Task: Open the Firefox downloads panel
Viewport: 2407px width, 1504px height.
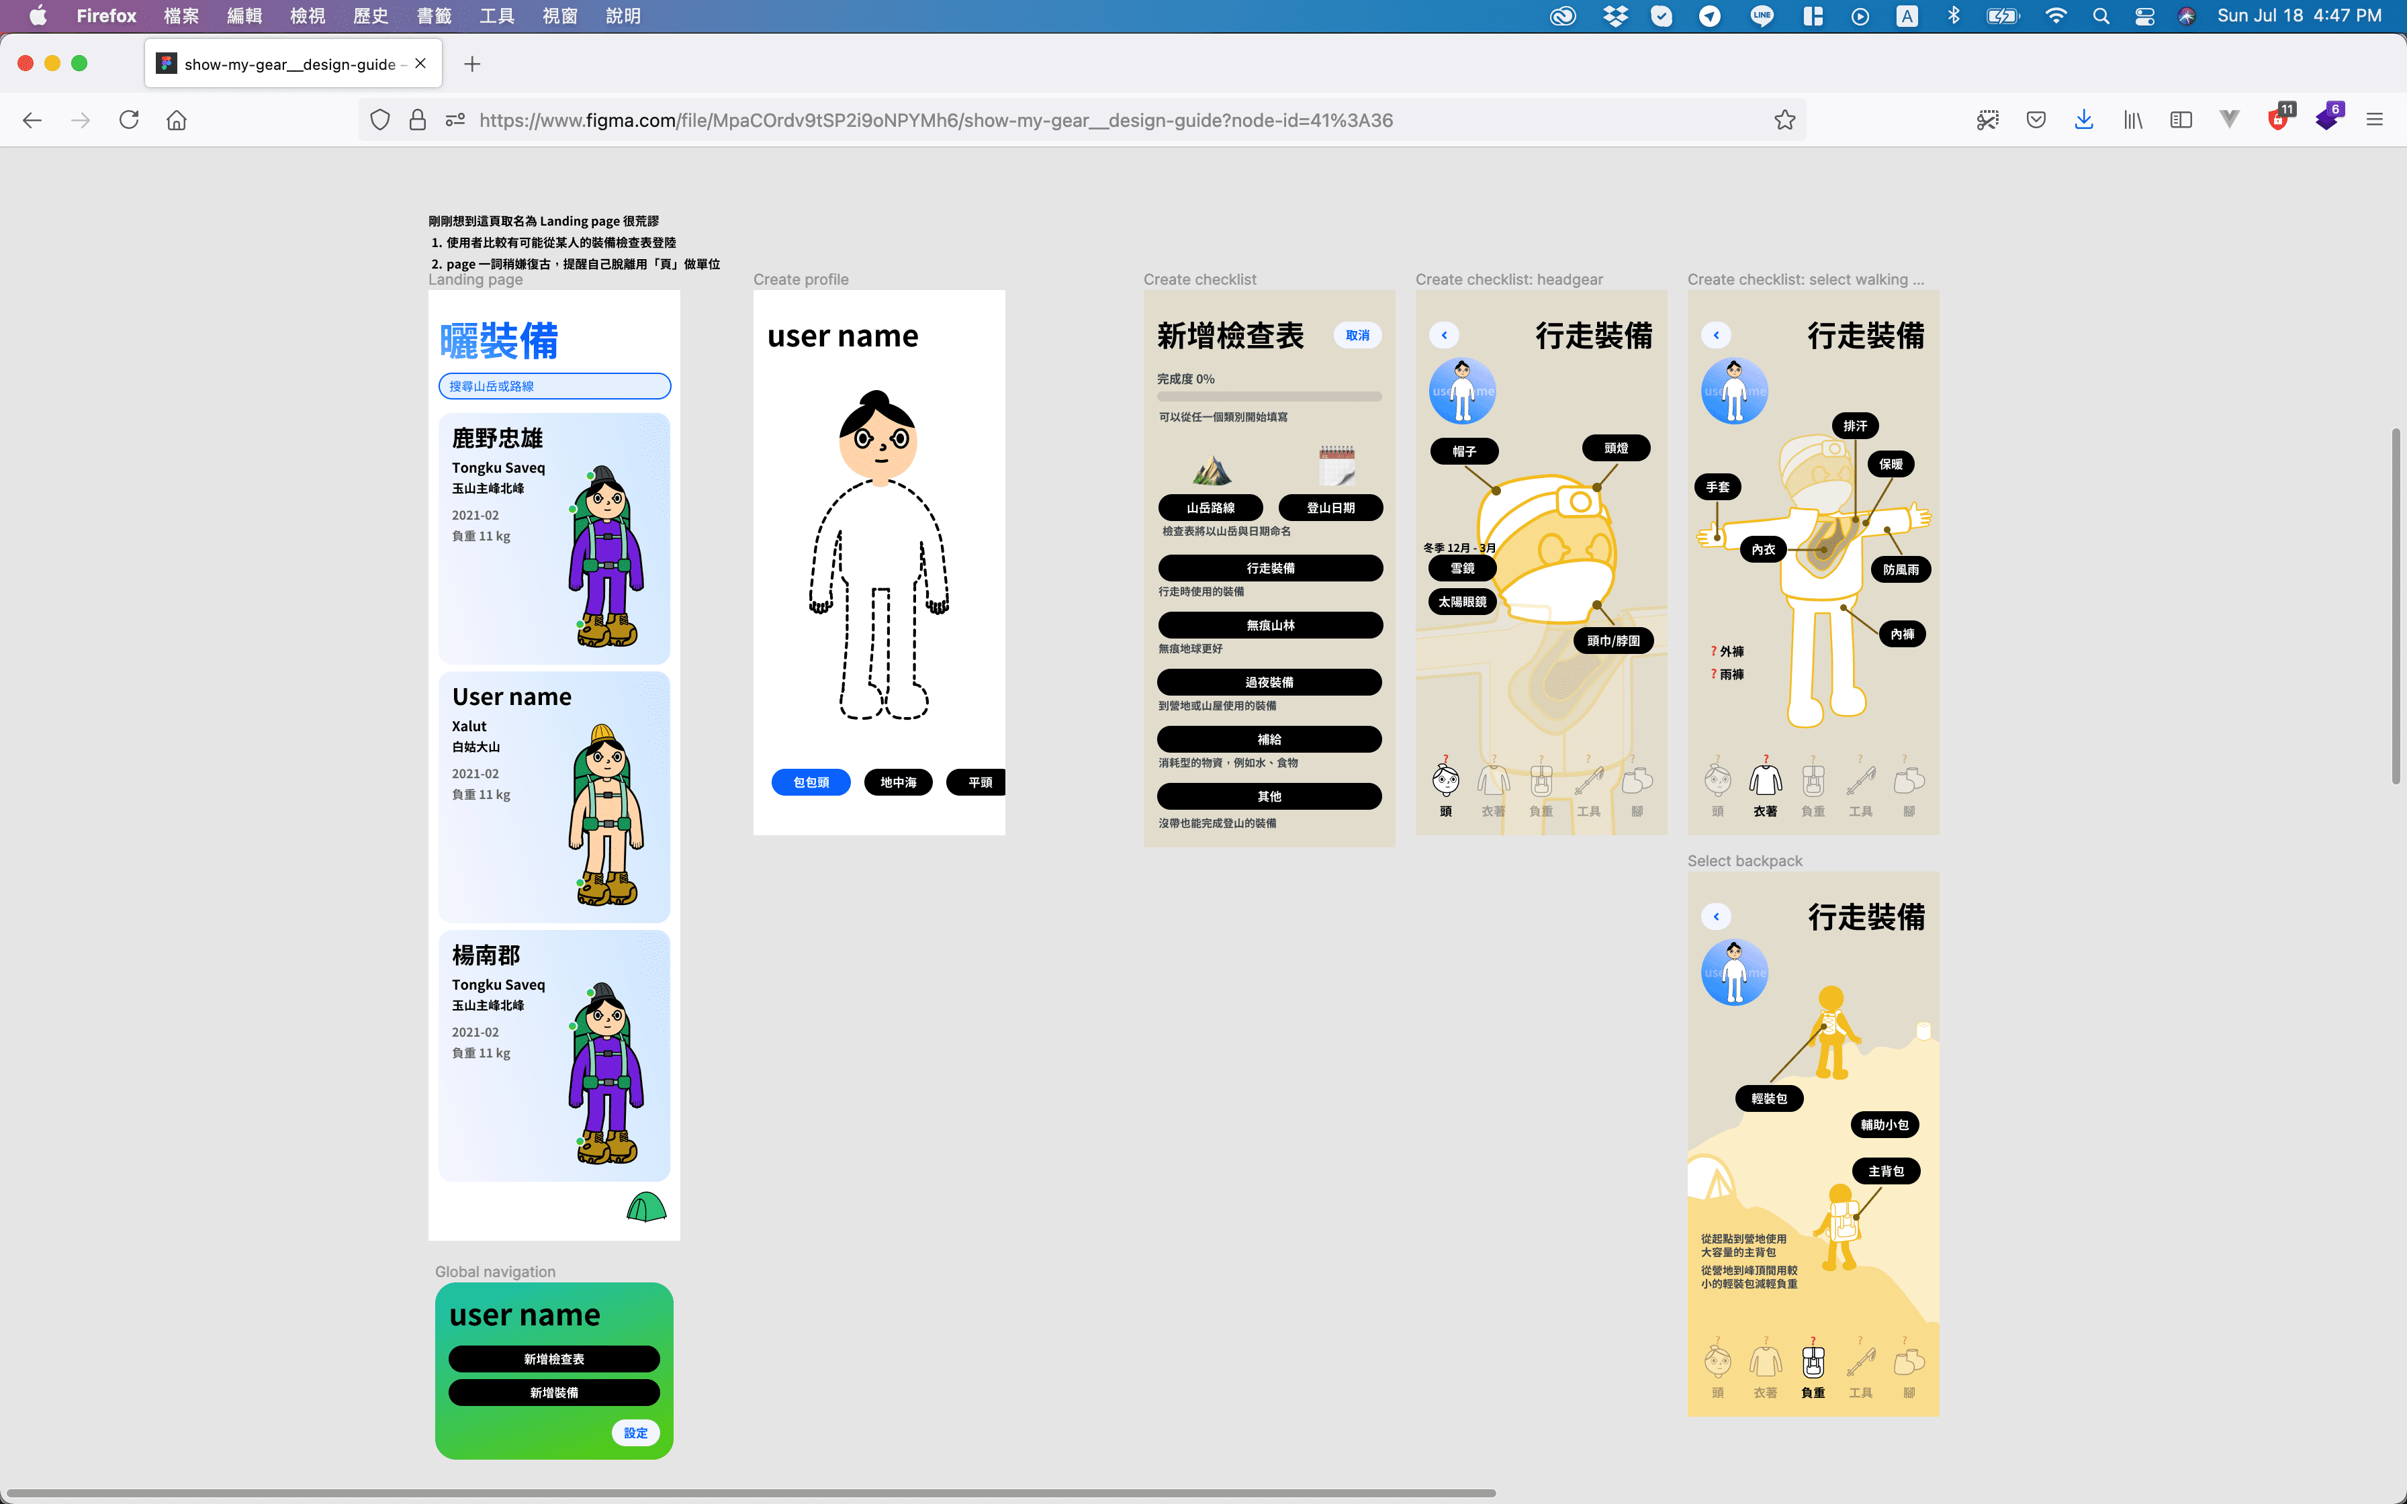Action: pos(2084,120)
